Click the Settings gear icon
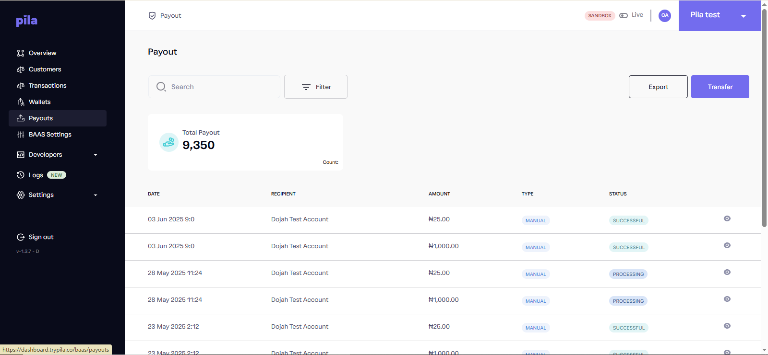Screen dimensions: 768x355 click(x=21, y=195)
